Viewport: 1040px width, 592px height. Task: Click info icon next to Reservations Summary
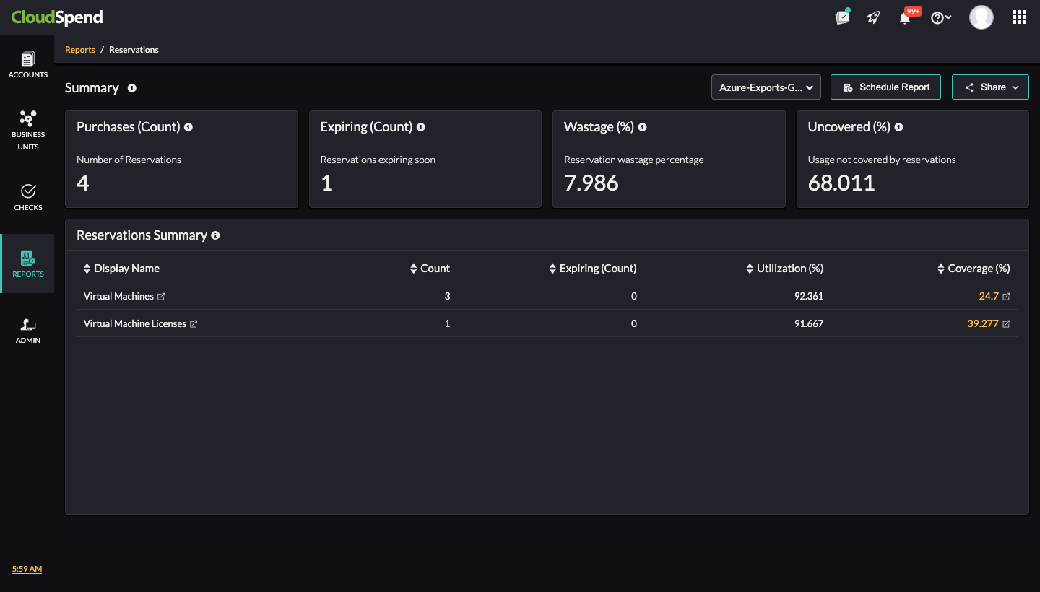[215, 235]
